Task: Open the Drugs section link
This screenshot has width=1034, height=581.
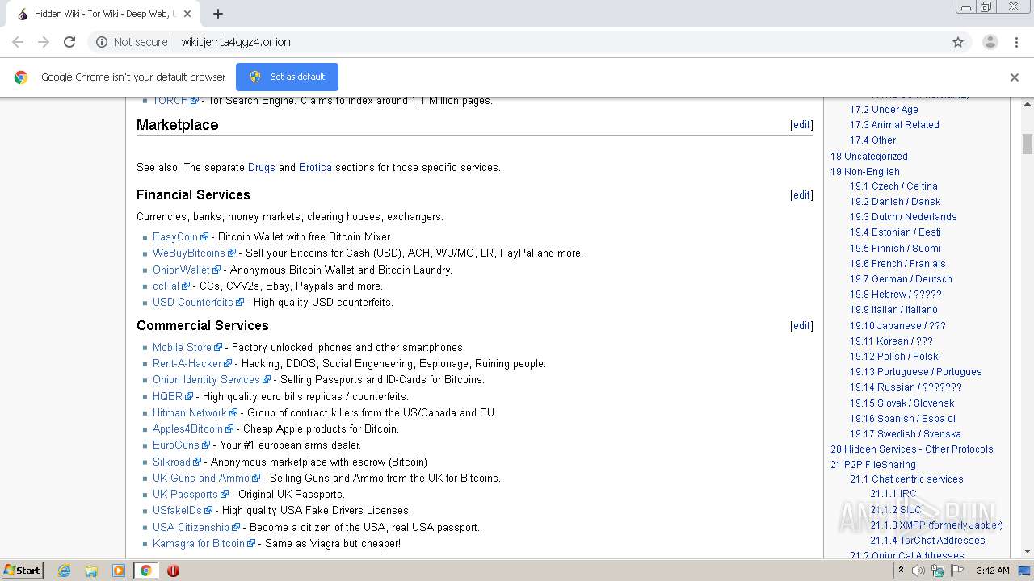Action: click(262, 168)
